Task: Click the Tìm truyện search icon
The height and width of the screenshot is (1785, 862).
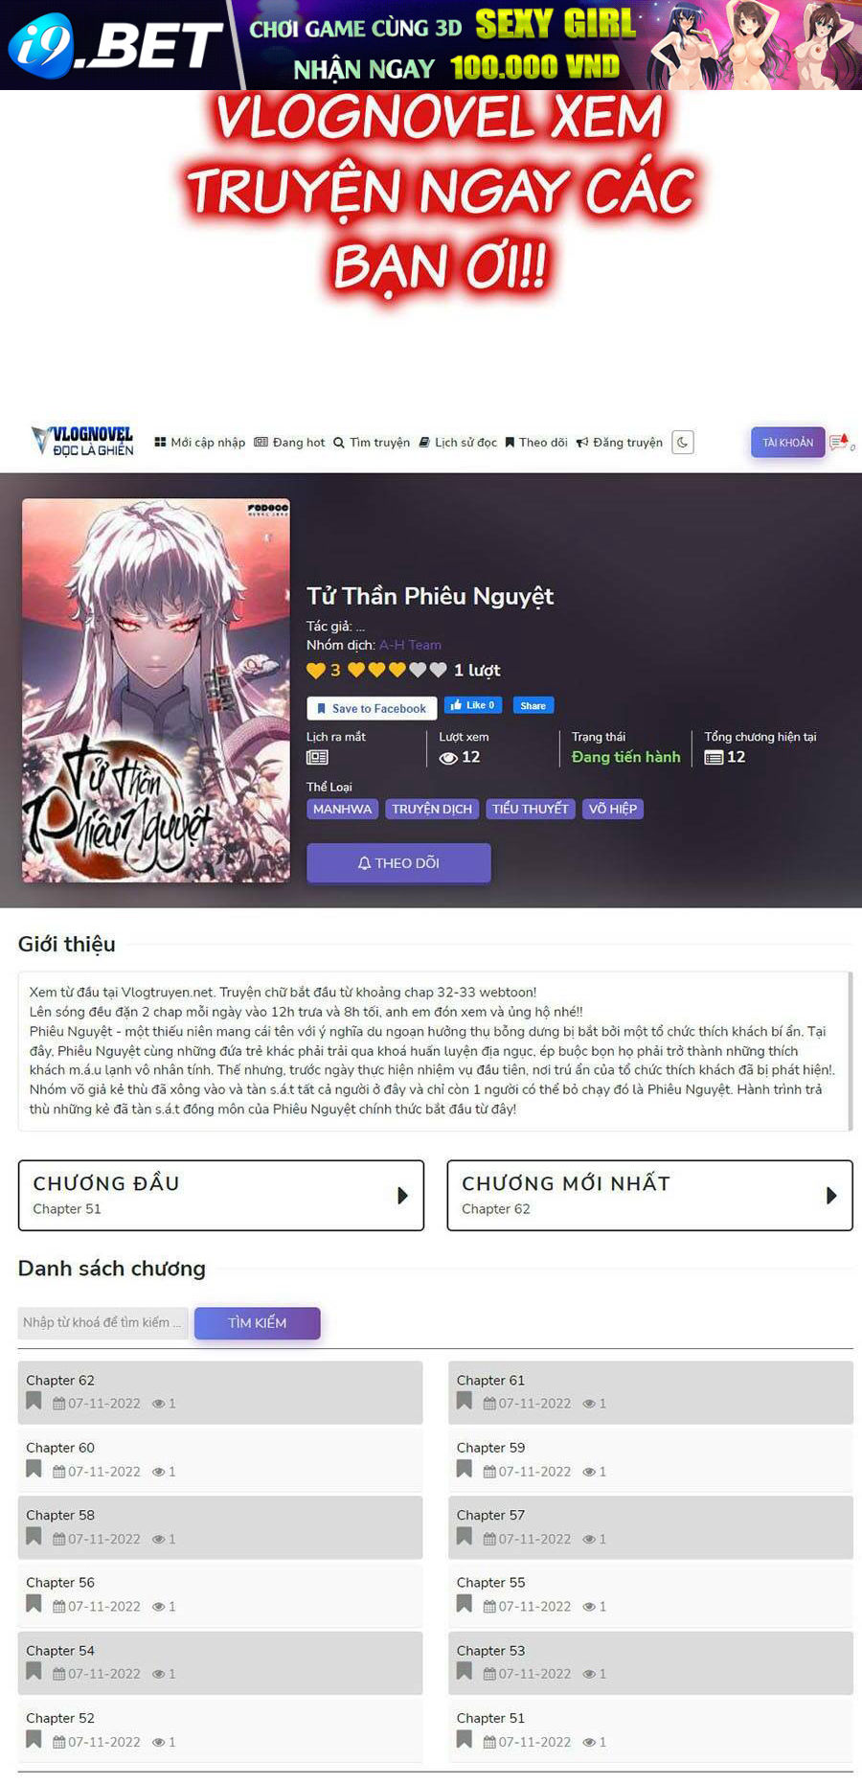Action: (x=339, y=443)
